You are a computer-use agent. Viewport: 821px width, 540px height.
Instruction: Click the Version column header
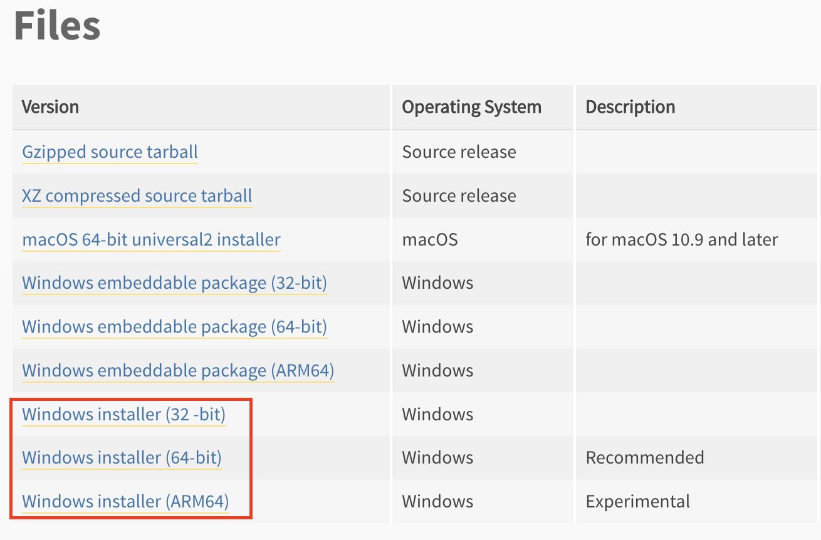[50, 107]
